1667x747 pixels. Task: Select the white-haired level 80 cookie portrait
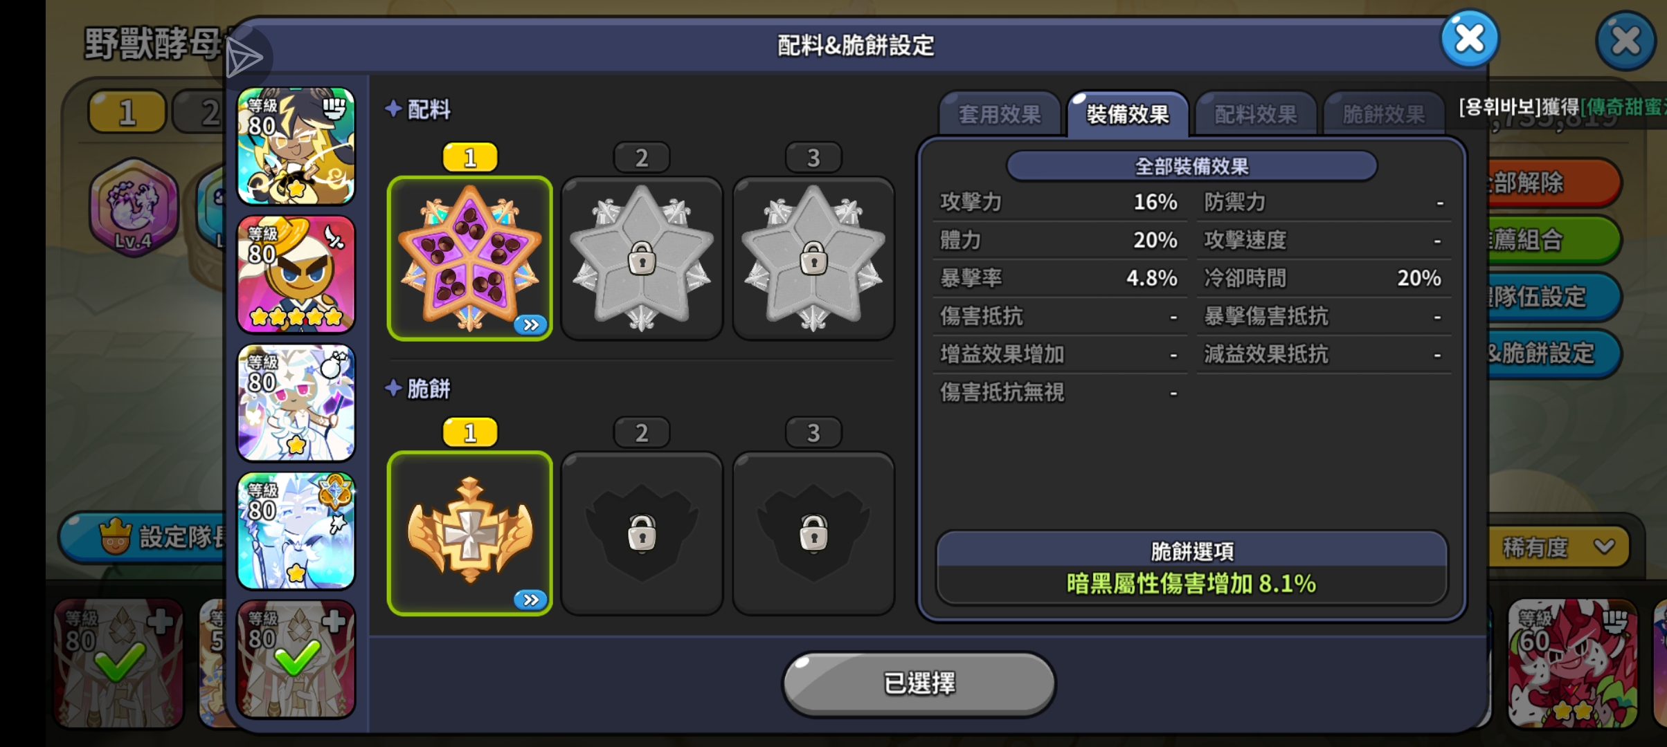pos(296,403)
